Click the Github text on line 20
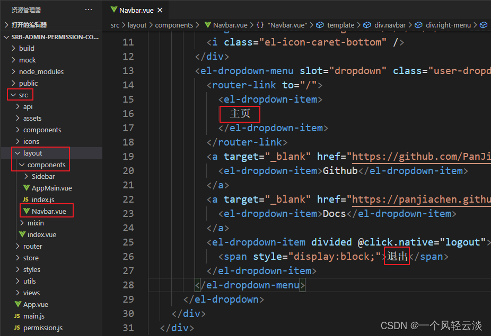The width and height of the screenshot is (491, 336). 340,171
